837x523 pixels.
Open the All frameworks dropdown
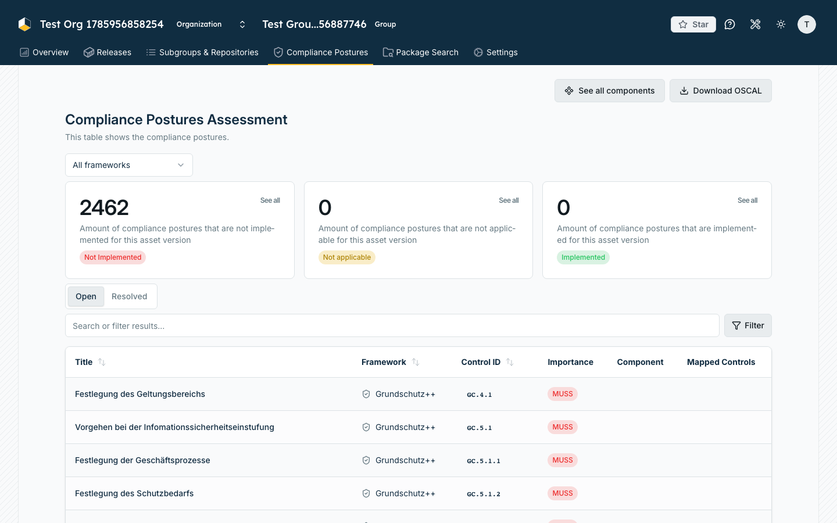129,165
